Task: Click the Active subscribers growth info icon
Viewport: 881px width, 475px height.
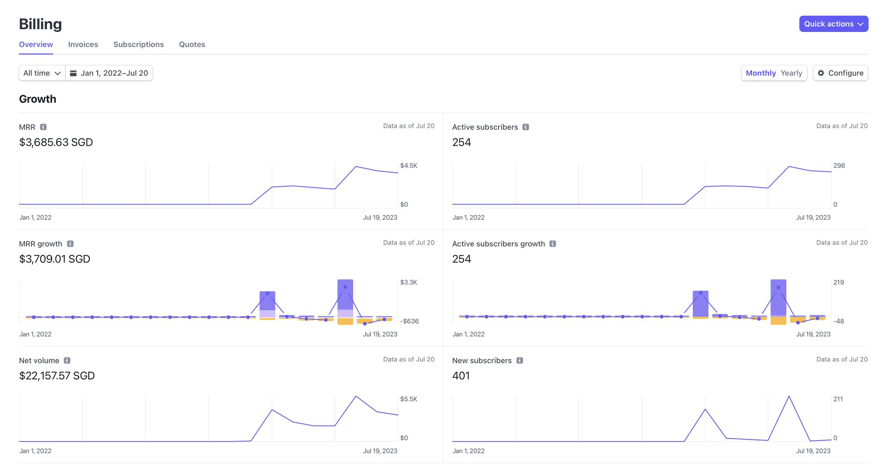Action: click(553, 243)
